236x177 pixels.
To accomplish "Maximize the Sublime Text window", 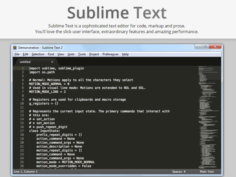I will click(206, 47).
